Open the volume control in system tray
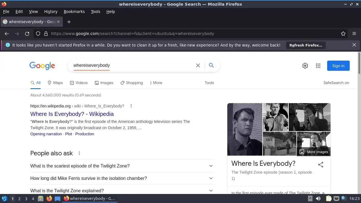This screenshot has width=361, height=203. coord(318,198)
